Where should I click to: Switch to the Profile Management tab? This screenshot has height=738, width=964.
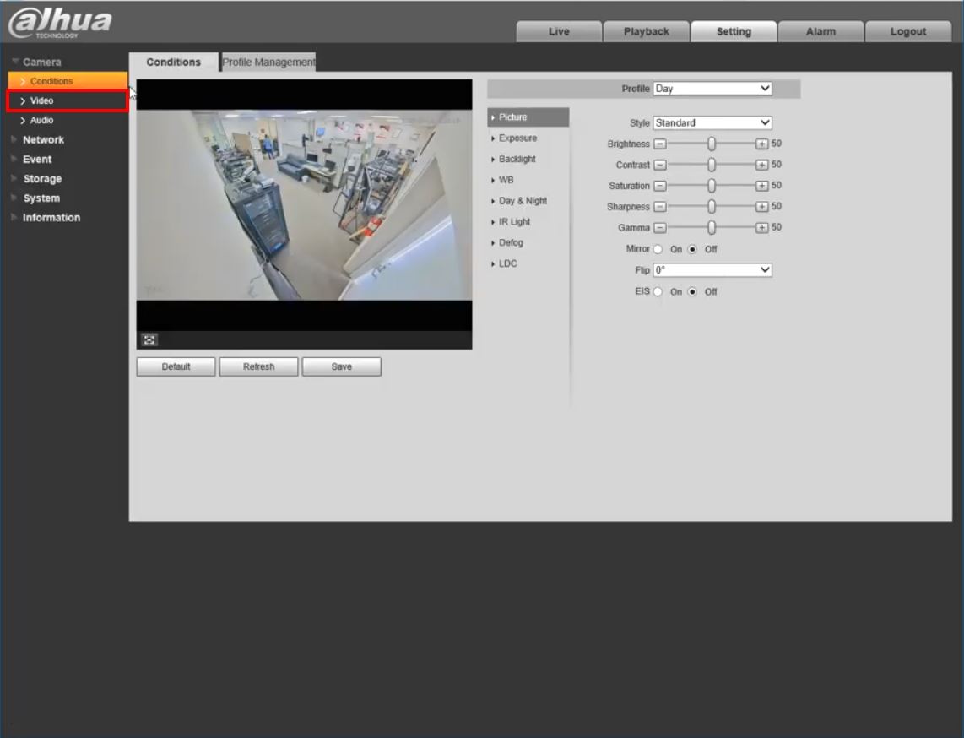(x=268, y=62)
